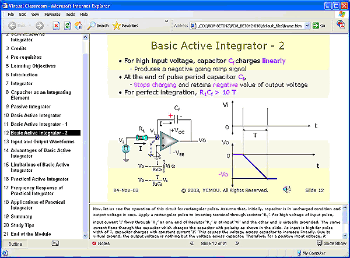Click the Home icon in toolbar

pyautogui.click(x=78, y=26)
